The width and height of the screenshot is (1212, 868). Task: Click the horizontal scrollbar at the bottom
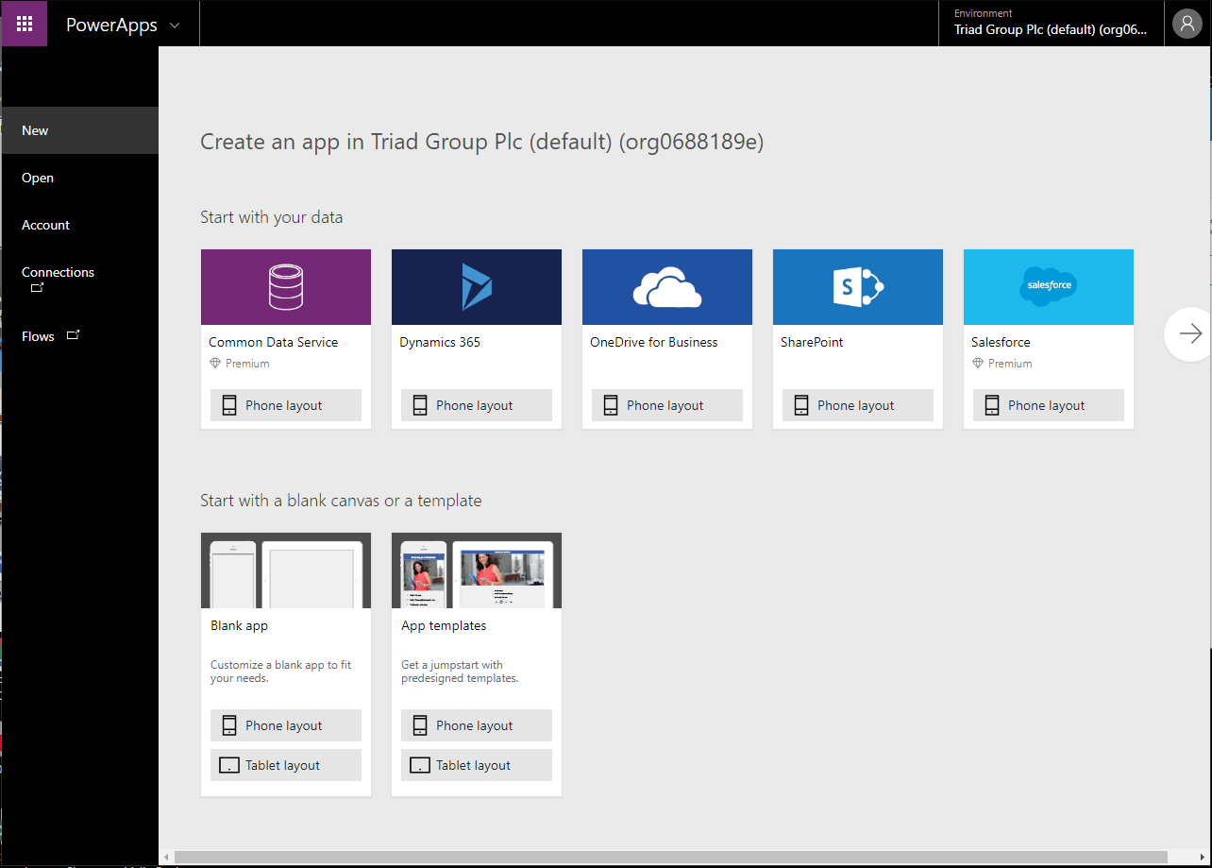pyautogui.click(x=670, y=857)
